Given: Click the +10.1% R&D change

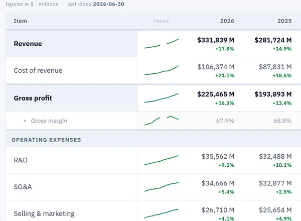Looking at the screenshot, I should pyautogui.click(x=282, y=165).
